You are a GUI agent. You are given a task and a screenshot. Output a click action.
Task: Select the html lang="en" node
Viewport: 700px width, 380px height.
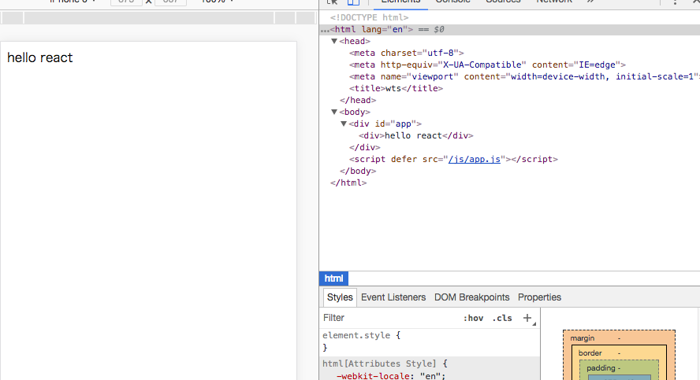pyautogui.click(x=371, y=29)
